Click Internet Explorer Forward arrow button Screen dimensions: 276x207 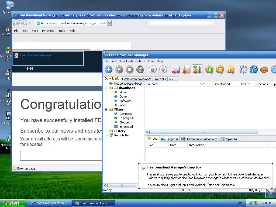24,23
